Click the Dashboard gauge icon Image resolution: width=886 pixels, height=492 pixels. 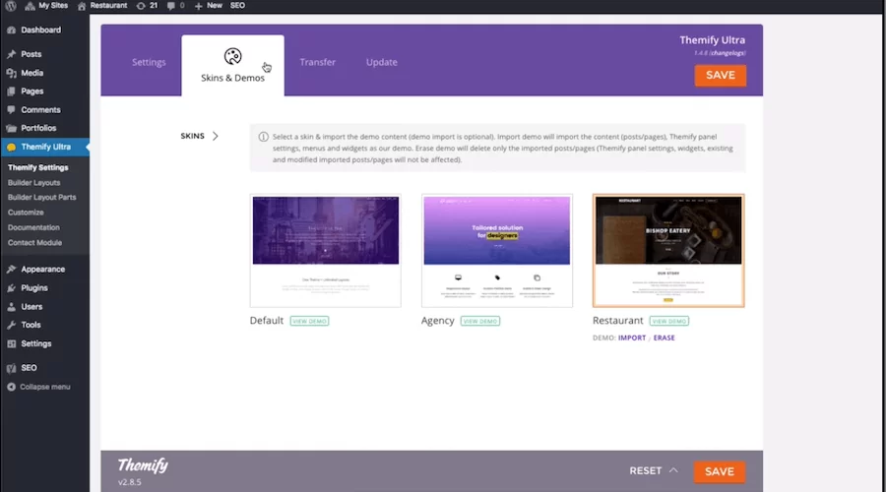pyautogui.click(x=11, y=30)
